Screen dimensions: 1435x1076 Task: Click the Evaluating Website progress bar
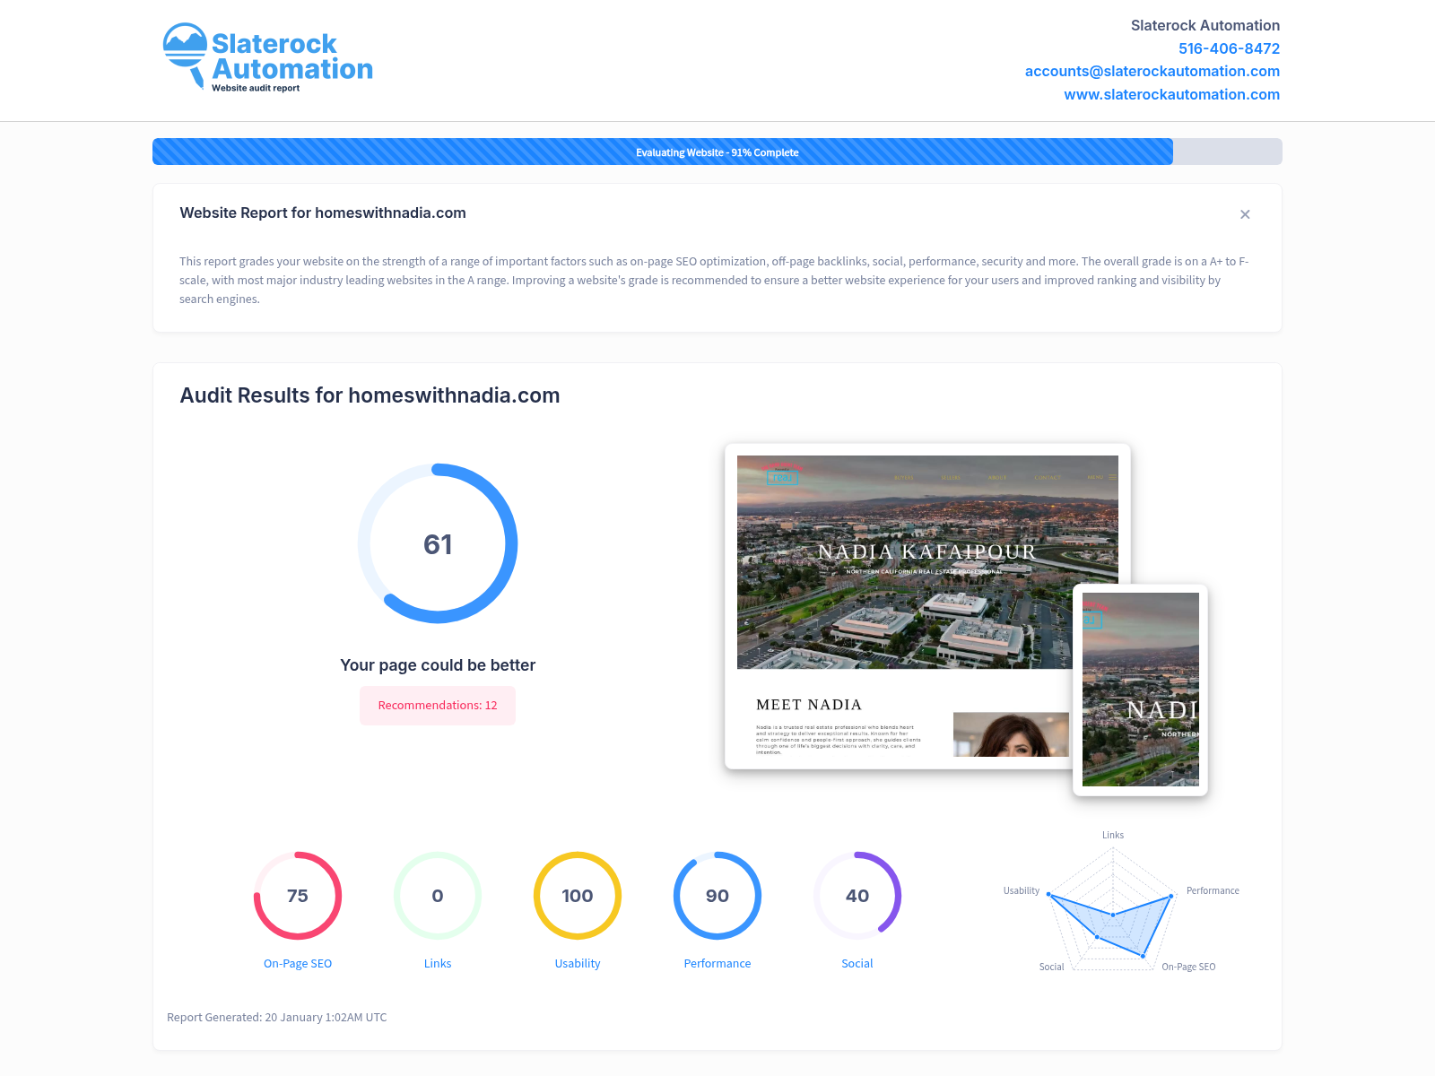[717, 152]
